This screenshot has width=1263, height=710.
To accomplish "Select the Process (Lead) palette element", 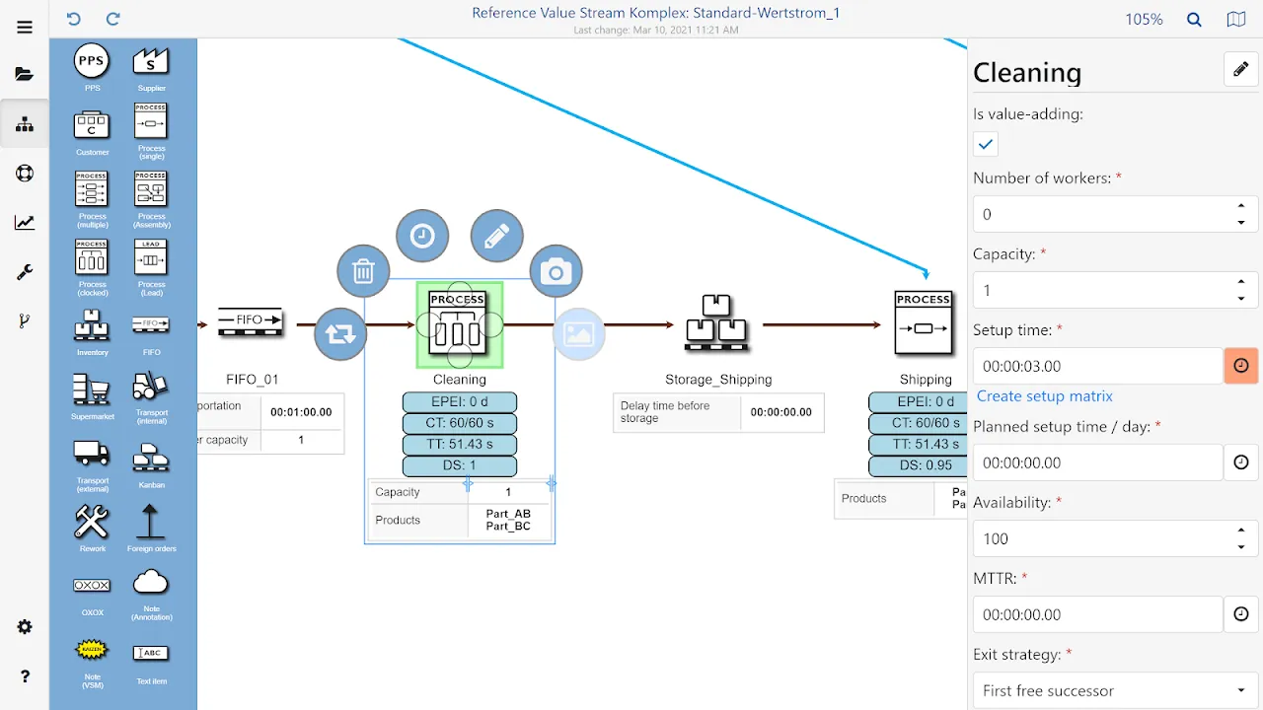I will pyautogui.click(x=151, y=267).
